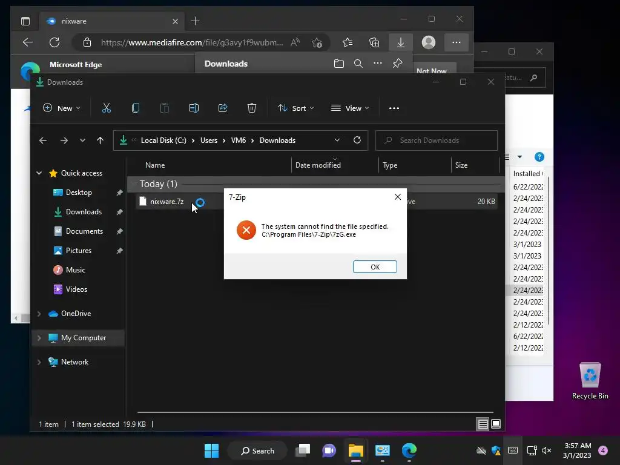The width and height of the screenshot is (620, 465).
Task: Select the nixware.7z file
Action: [167, 202]
